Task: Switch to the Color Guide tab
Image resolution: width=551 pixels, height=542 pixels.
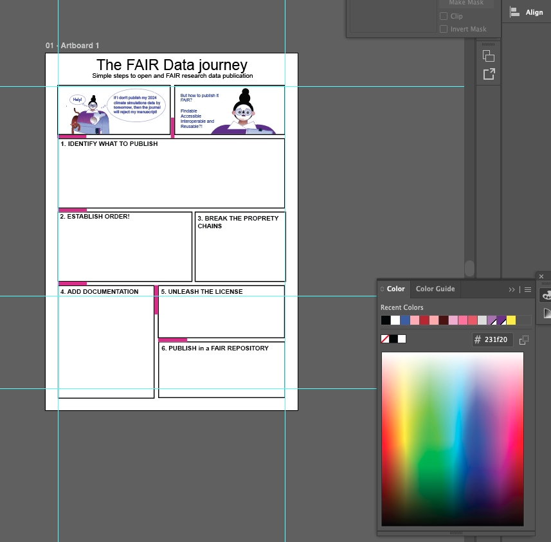Action: tap(435, 289)
